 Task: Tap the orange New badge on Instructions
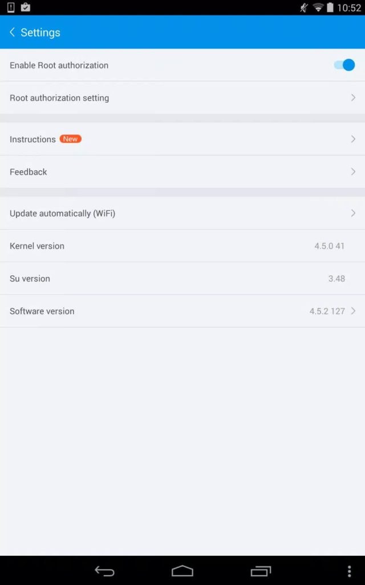[x=70, y=139]
